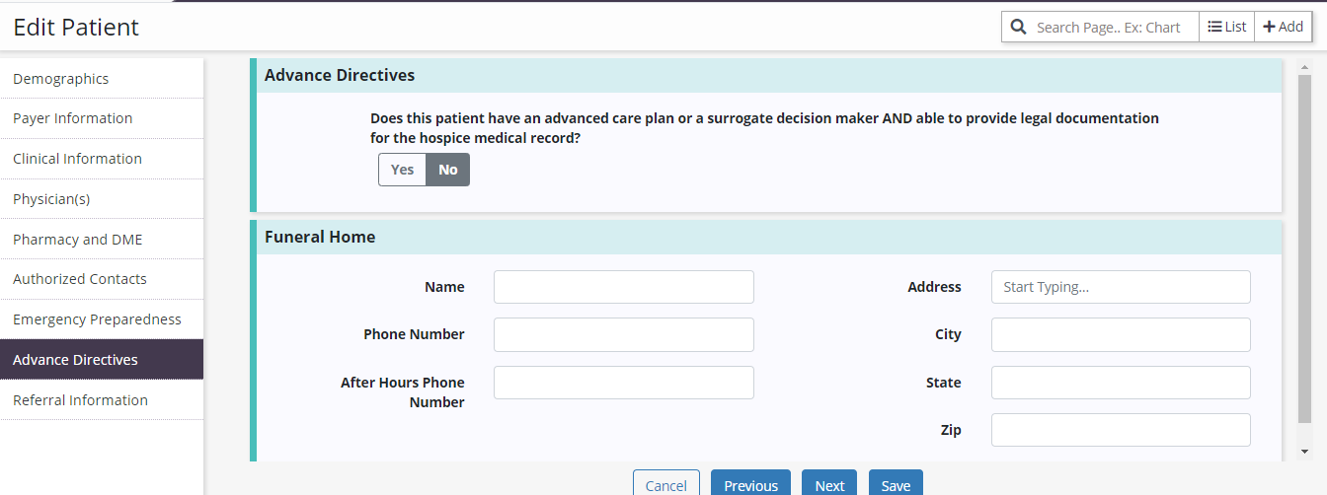Open the Demographics section

coord(61,79)
